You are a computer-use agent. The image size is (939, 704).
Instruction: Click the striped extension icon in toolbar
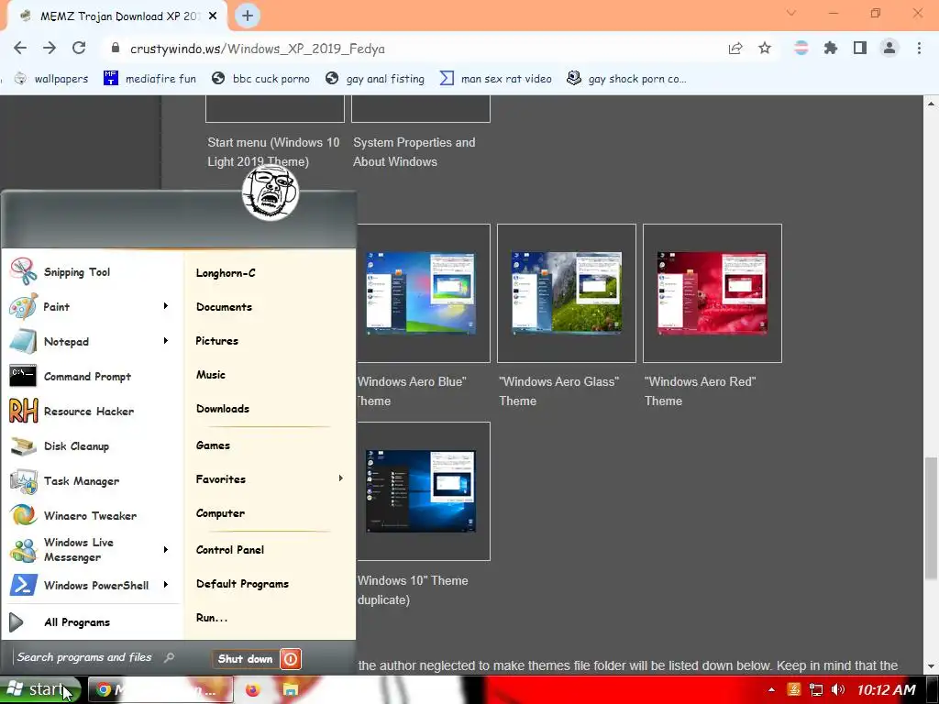coord(801,48)
